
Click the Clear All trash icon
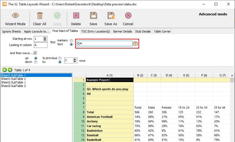pos(40,15)
